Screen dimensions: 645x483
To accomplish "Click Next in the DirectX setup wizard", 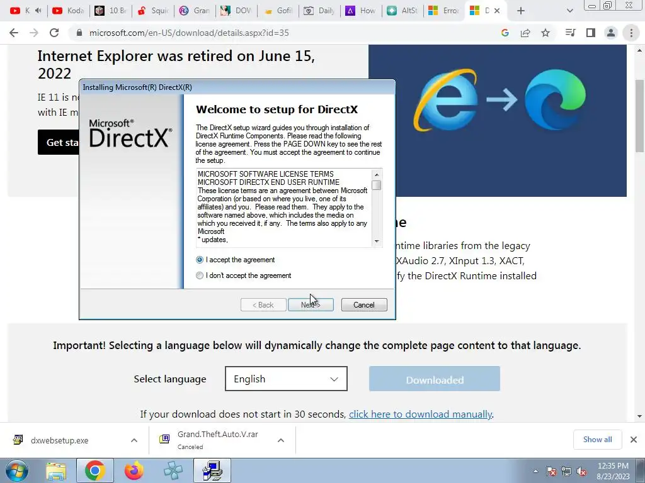I will point(311,305).
